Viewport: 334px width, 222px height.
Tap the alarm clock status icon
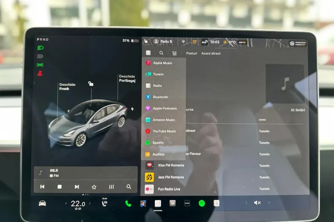(194, 42)
